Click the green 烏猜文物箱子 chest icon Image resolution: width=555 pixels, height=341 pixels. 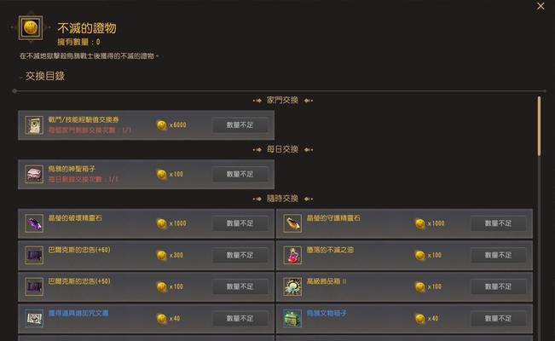[292, 318]
